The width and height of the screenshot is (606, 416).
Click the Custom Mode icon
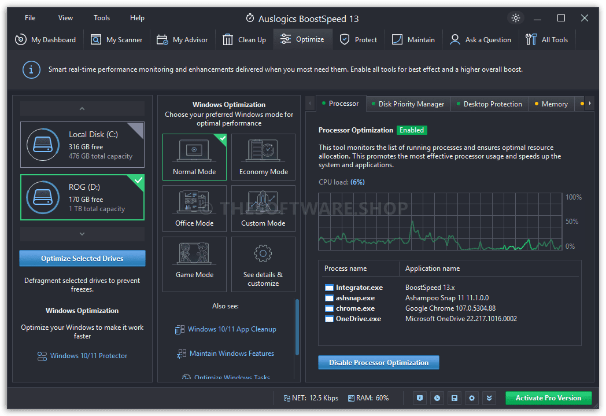coord(263,202)
